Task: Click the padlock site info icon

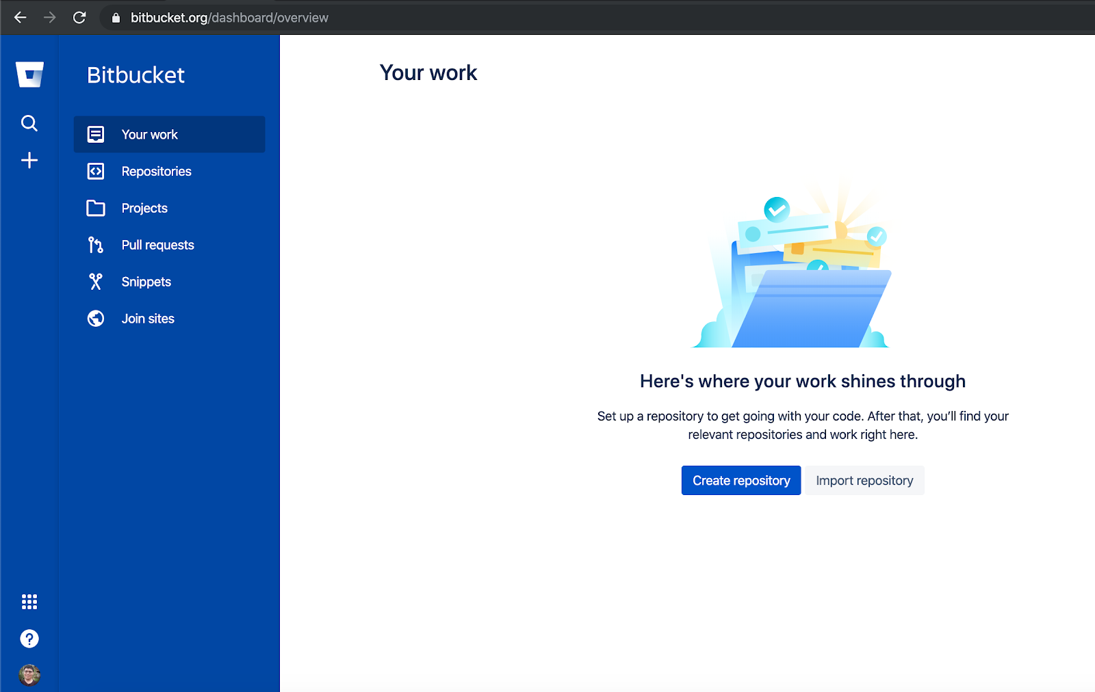Action: 116,18
